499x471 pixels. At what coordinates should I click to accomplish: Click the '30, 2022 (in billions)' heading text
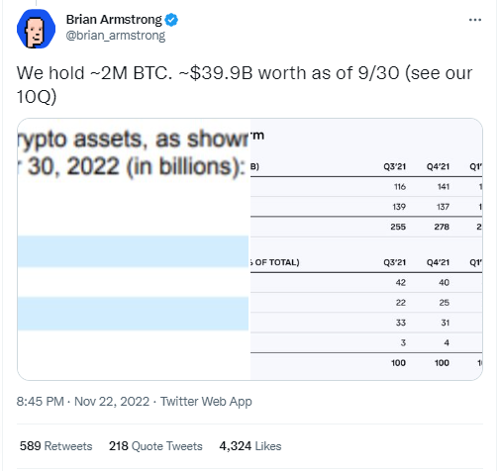[137, 166]
